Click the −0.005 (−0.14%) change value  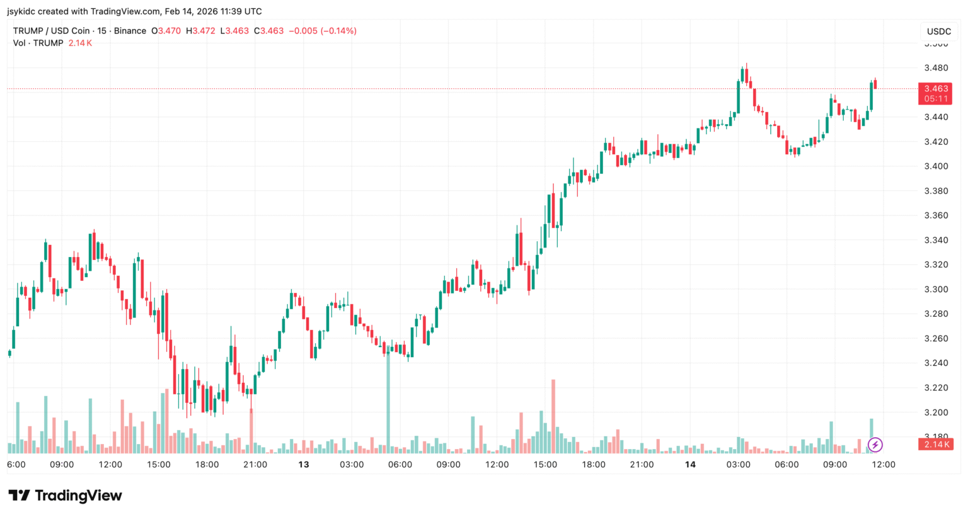point(323,31)
